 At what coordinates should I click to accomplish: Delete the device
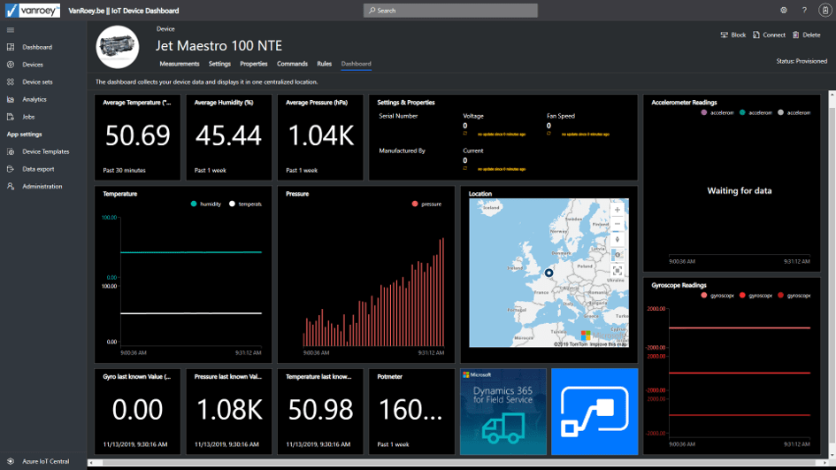tap(807, 35)
